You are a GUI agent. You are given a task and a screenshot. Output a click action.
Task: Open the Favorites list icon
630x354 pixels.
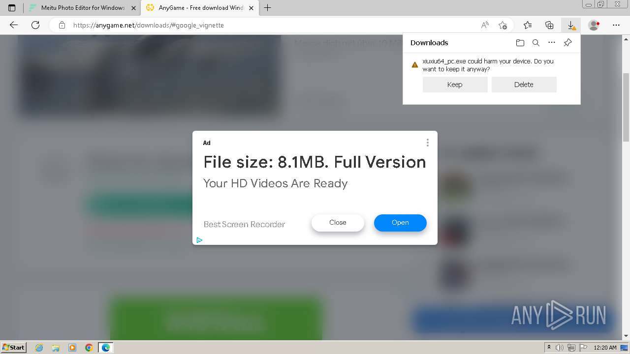click(528, 25)
